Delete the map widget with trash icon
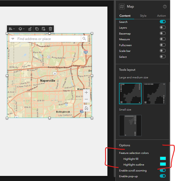The image size is (175, 181). point(50,29)
